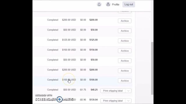Click the "-$5.96" fee value
This screenshot has width=186, height=104.
pos(83,100)
